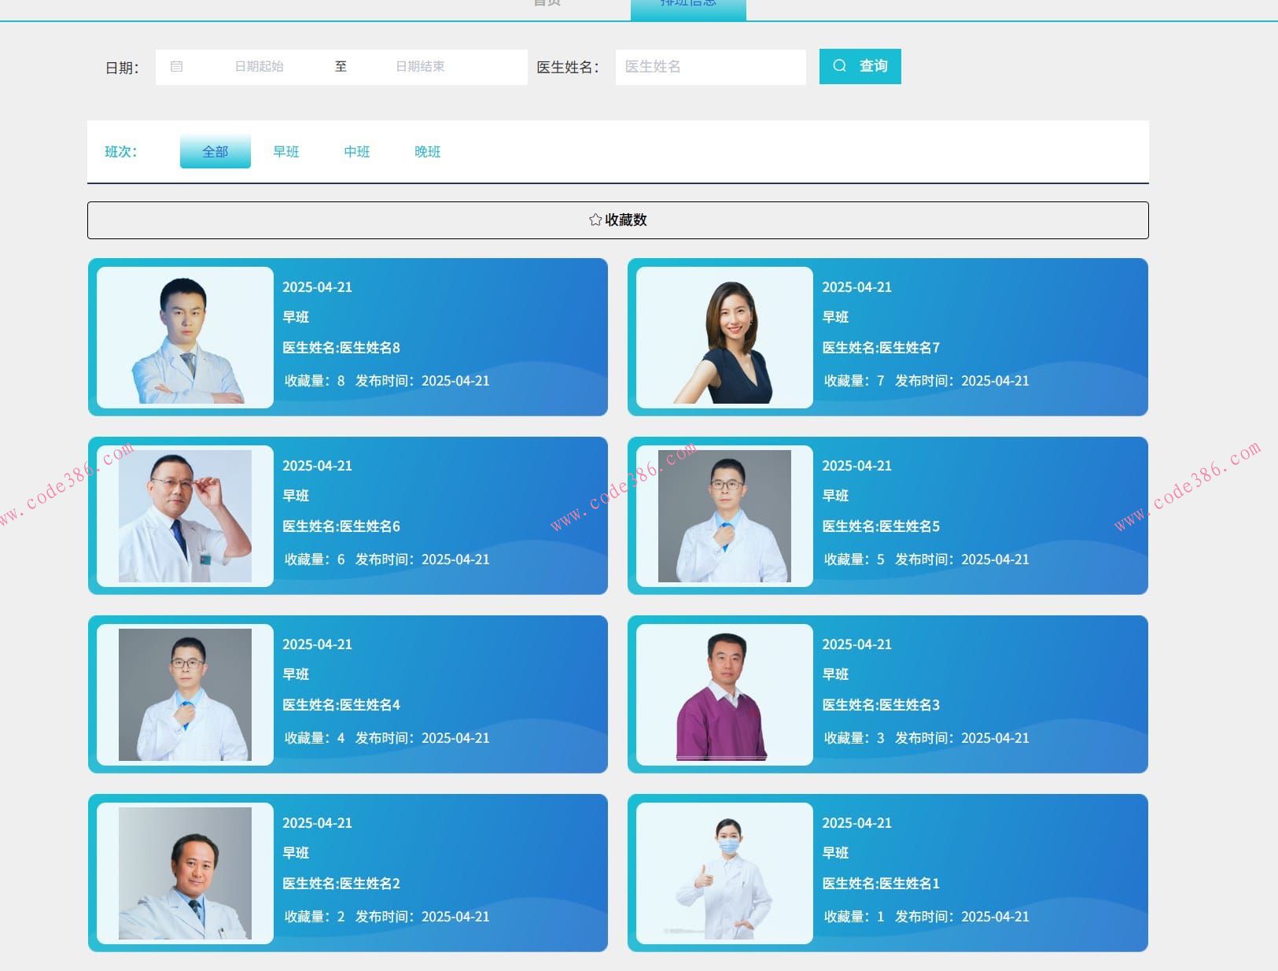Focus the 医生姓名 search input
This screenshot has height=971, width=1278.
coord(710,67)
